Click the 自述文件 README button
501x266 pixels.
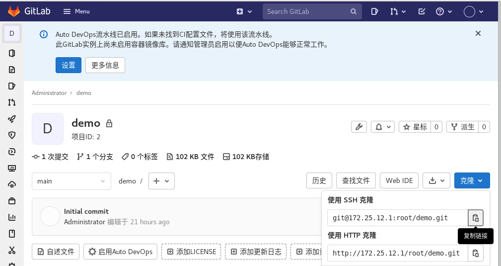pyautogui.click(x=56, y=252)
